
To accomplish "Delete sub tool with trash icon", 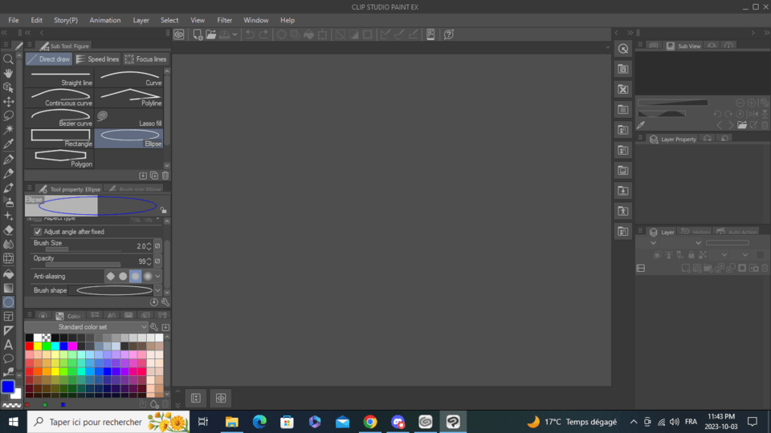I will point(165,176).
